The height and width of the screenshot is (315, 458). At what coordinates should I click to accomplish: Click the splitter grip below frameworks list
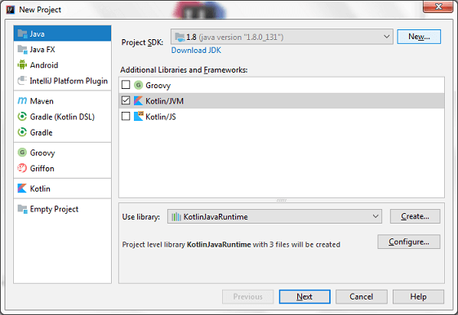[282, 200]
